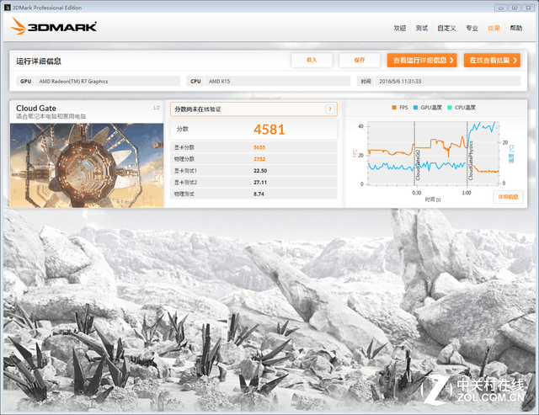Screen dimensions: 539x415
Task: Open the 帮助 help tab
Action: 516,28
